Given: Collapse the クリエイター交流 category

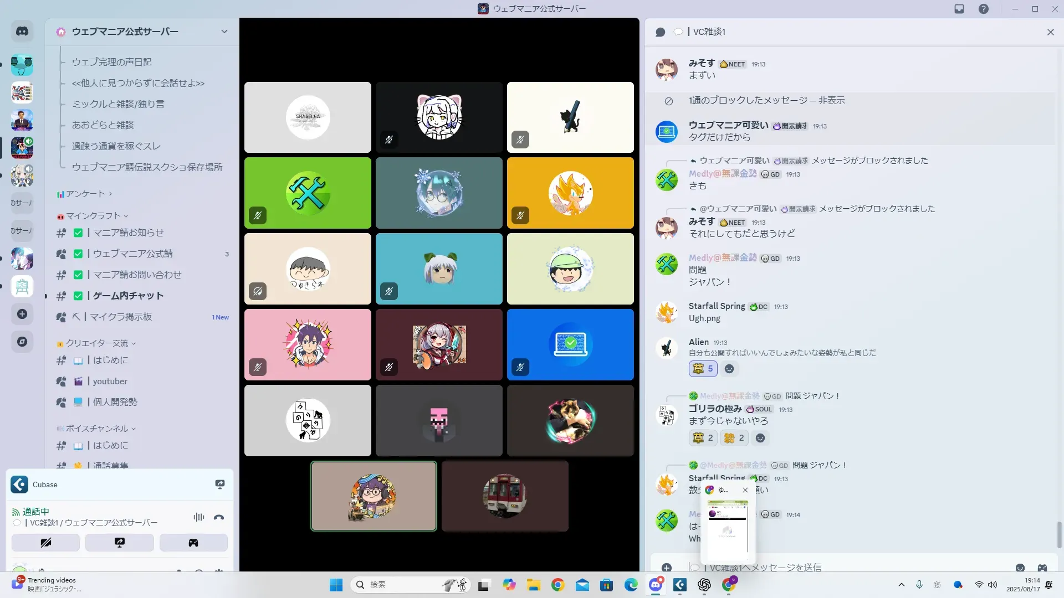Looking at the screenshot, I should point(97,343).
